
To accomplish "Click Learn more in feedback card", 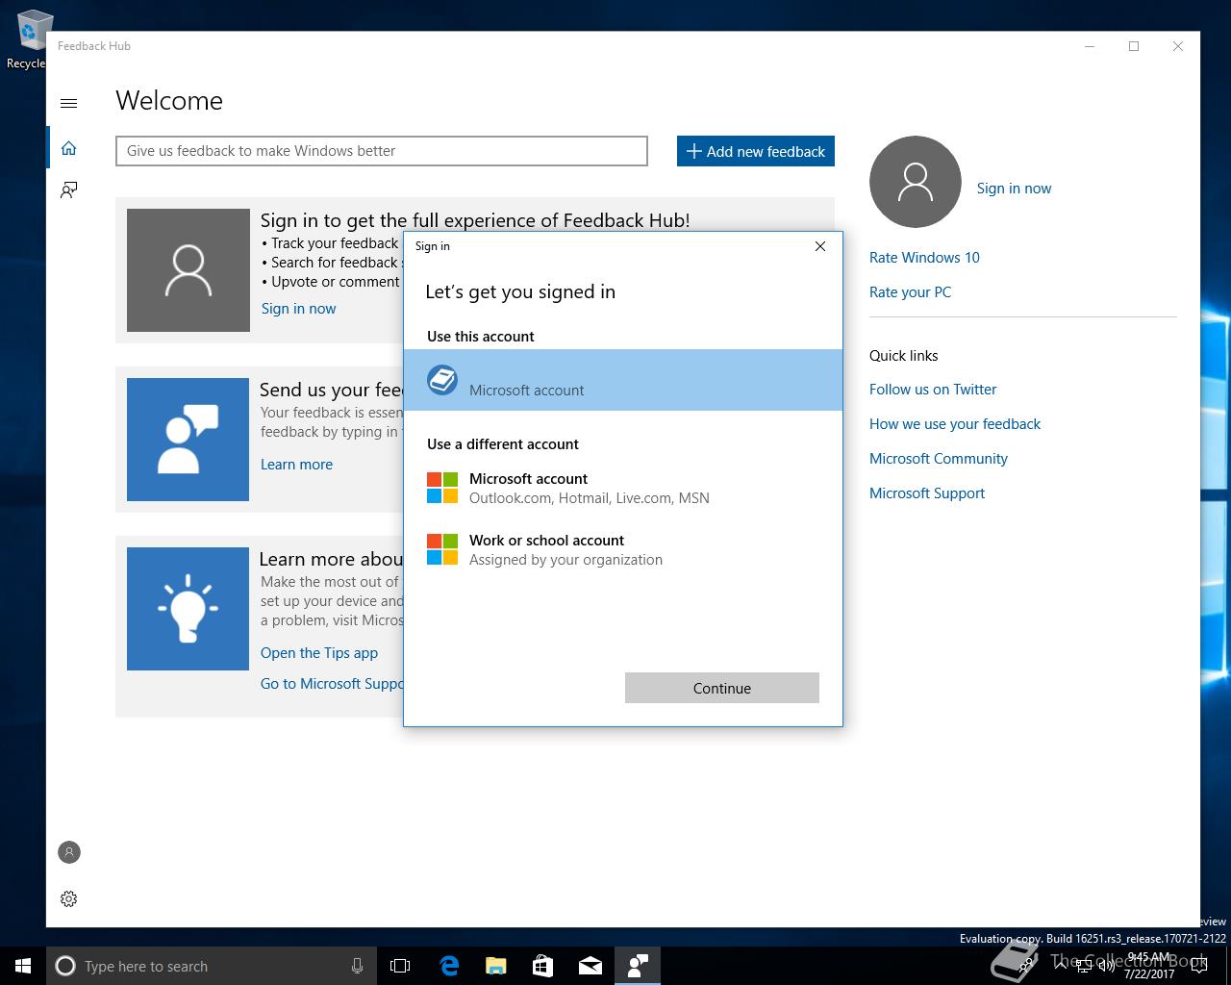I will 296,465.
